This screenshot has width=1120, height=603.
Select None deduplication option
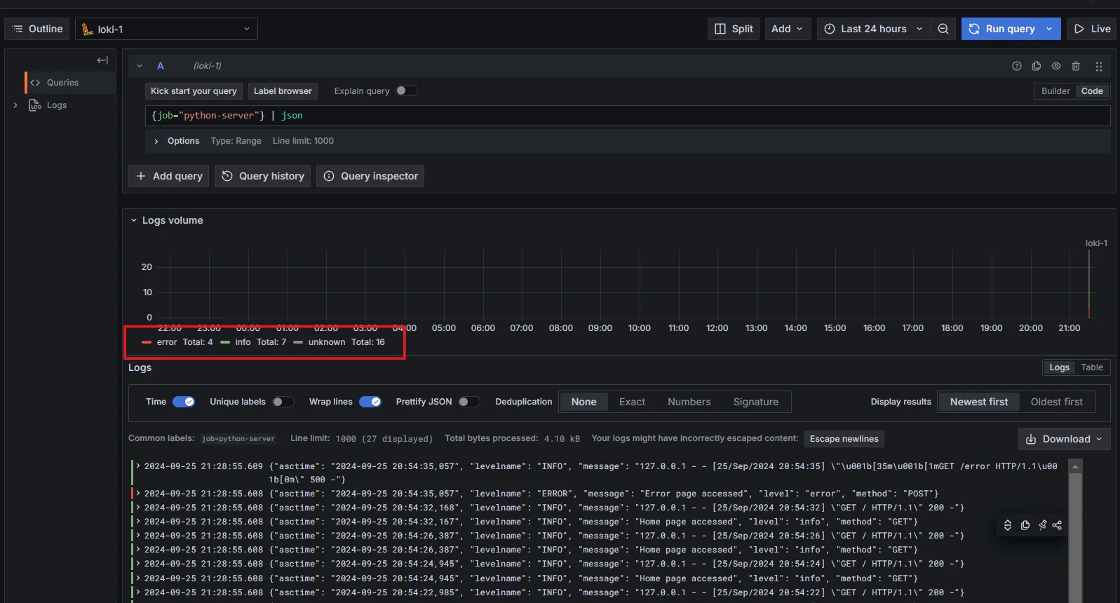pyautogui.click(x=583, y=402)
